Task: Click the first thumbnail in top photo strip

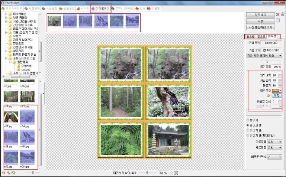Action: pos(54,21)
